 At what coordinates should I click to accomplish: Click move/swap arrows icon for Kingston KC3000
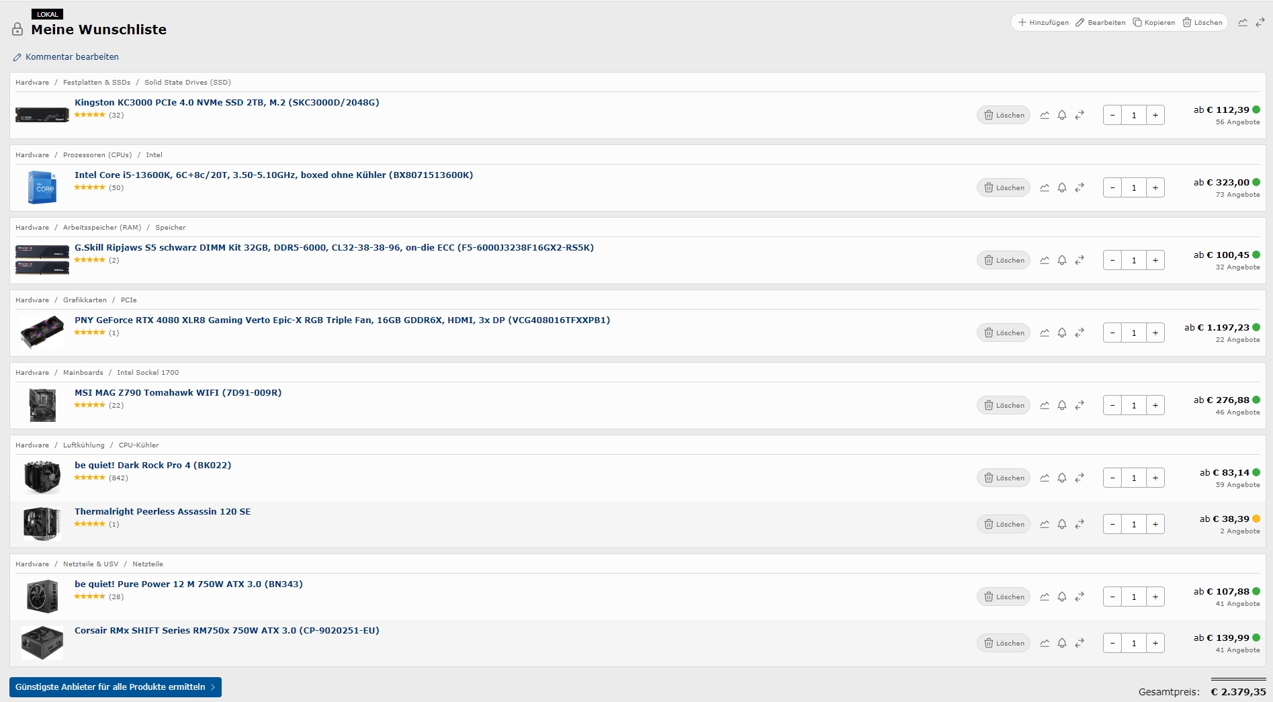(x=1080, y=115)
